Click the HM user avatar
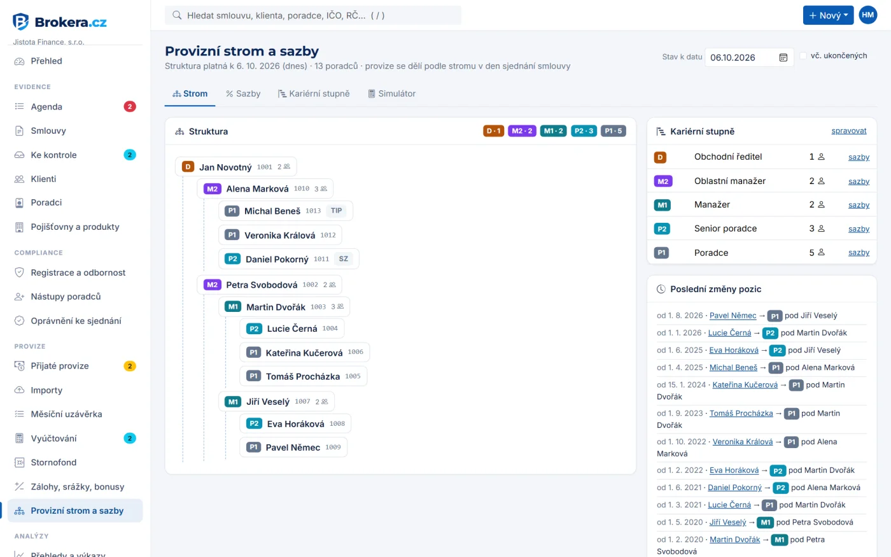 click(868, 15)
